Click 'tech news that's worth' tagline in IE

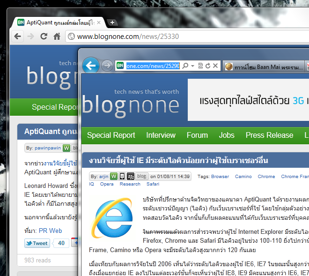tap(147, 91)
